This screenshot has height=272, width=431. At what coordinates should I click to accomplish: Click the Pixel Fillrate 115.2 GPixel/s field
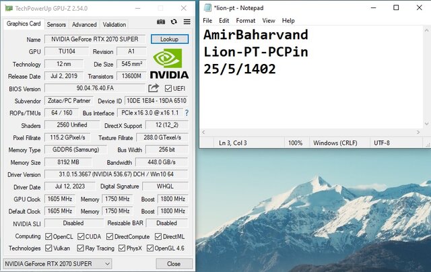coord(67,137)
